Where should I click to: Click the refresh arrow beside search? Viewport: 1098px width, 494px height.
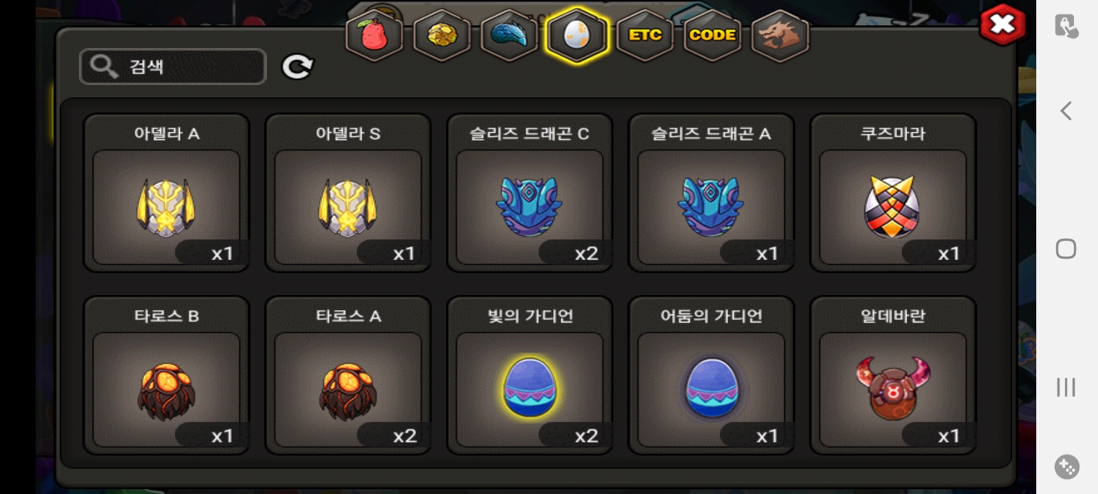(x=298, y=67)
